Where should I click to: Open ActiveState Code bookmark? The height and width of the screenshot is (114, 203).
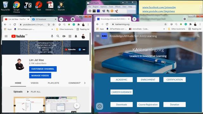pyautogui.click(x=139, y=29)
